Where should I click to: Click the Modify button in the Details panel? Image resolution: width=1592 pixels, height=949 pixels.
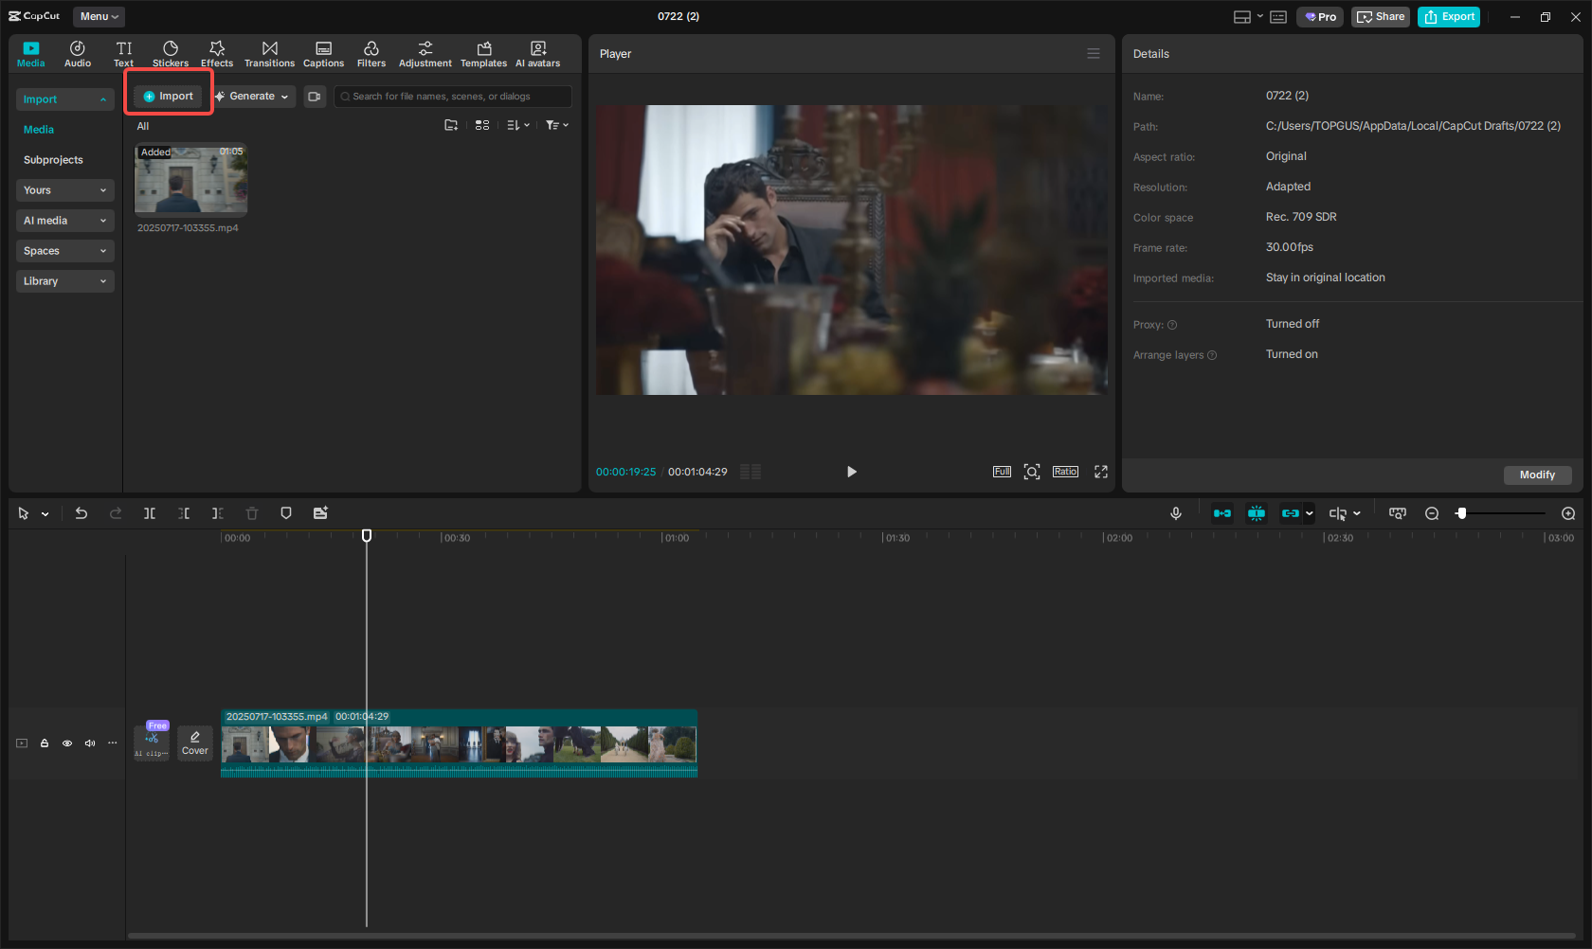(x=1536, y=474)
